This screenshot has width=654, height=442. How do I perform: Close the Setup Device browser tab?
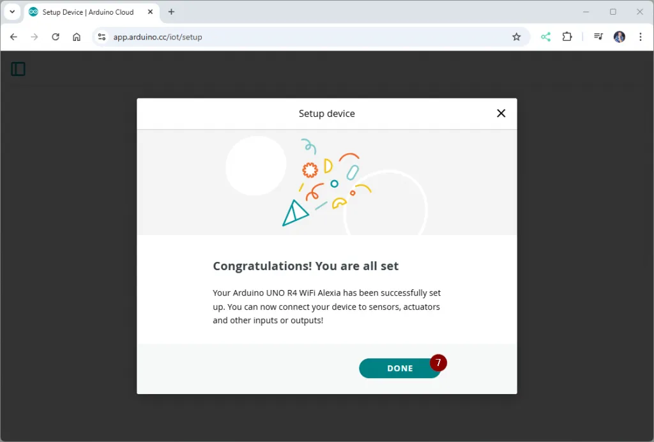[x=149, y=12]
